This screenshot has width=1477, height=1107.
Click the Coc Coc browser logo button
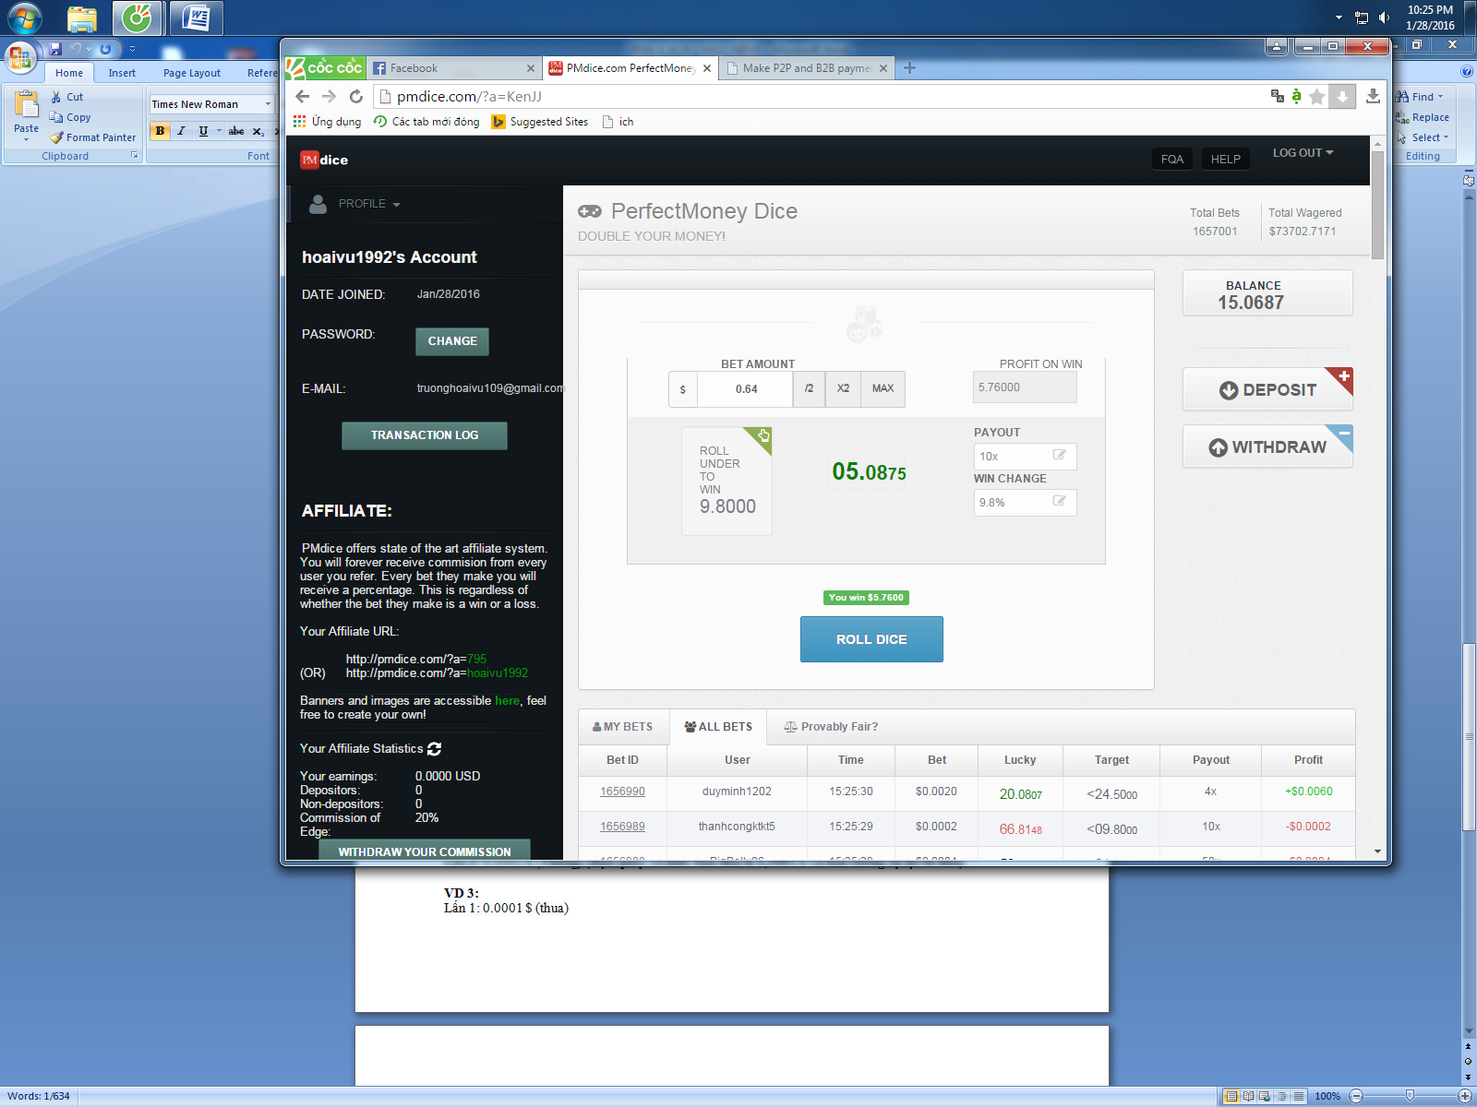click(x=325, y=67)
